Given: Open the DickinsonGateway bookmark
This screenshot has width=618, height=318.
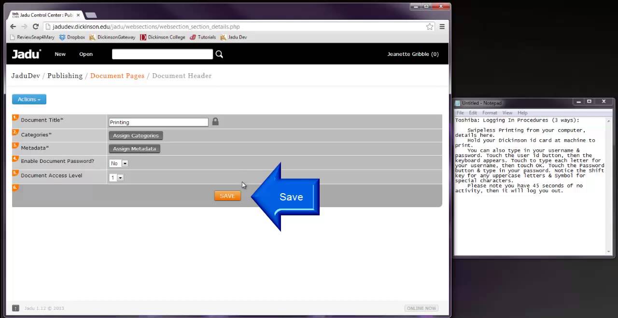Looking at the screenshot, I should tap(112, 37).
